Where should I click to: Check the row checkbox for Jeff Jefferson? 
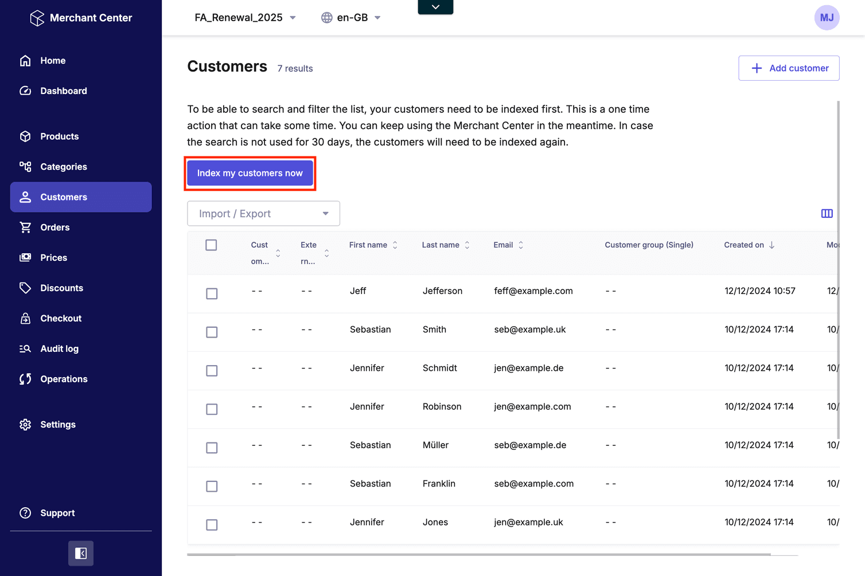pos(212,293)
